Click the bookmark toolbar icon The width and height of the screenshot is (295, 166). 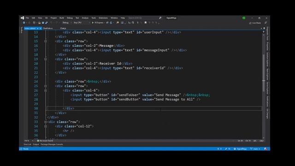point(146,23)
